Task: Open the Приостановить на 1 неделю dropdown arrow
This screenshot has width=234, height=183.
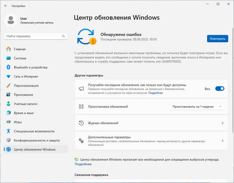Action: pos(220,107)
